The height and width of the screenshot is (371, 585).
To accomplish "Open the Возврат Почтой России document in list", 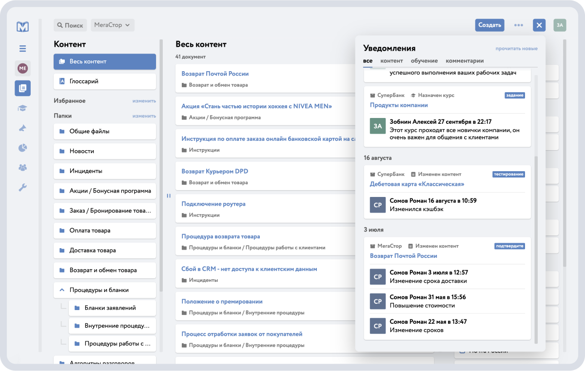I will click(215, 74).
